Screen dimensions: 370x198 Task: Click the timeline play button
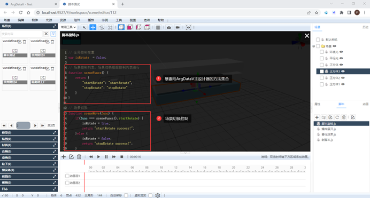click(x=98, y=157)
